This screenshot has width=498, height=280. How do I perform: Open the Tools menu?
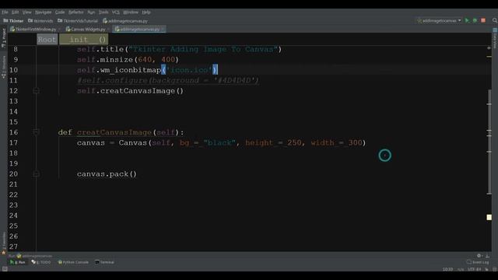(103, 12)
